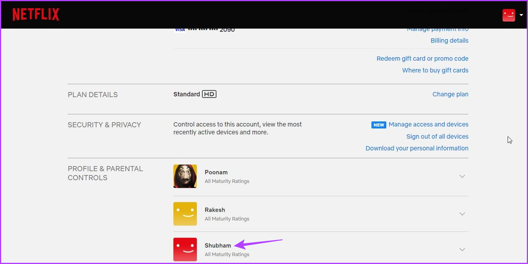
Task: Select Poonam's profile avatar
Action: pos(185,176)
